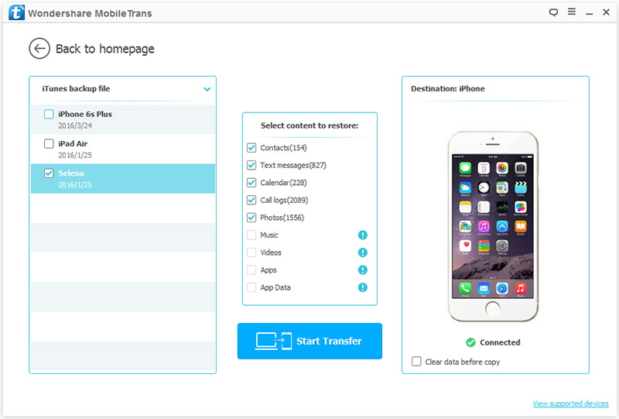Click the App Data label
619x419 pixels.
click(275, 287)
